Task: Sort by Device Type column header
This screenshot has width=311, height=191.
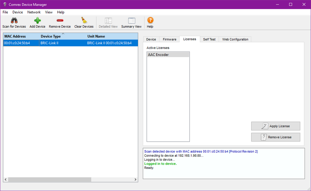Action: click(63, 36)
